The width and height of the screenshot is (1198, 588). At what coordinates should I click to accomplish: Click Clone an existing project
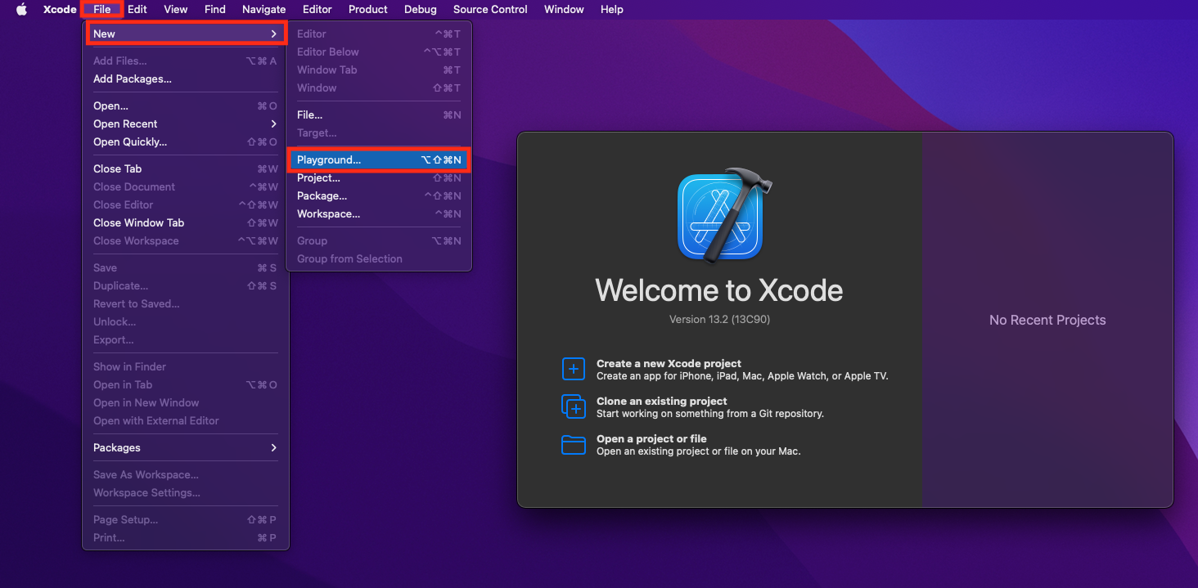pos(661,401)
